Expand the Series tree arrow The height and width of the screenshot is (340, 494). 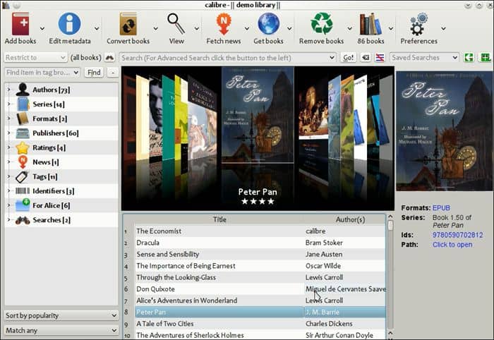pyautogui.click(x=8, y=104)
